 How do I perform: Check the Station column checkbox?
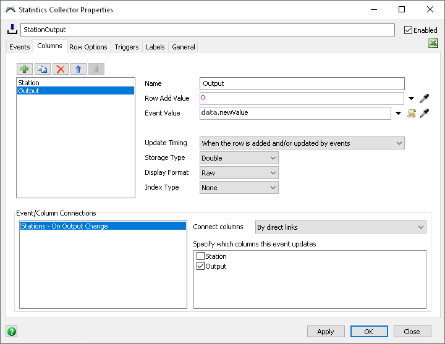click(200, 256)
